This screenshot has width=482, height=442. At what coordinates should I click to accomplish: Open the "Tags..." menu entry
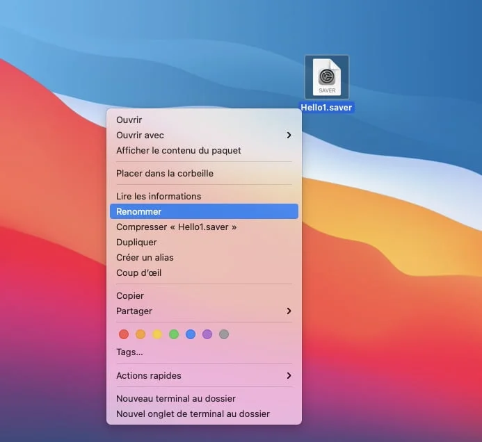(130, 352)
